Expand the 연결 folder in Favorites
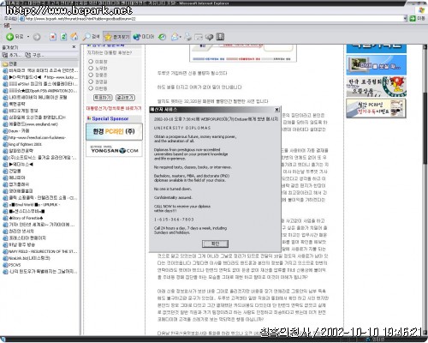The width and height of the screenshot is (428, 343). coord(9,63)
